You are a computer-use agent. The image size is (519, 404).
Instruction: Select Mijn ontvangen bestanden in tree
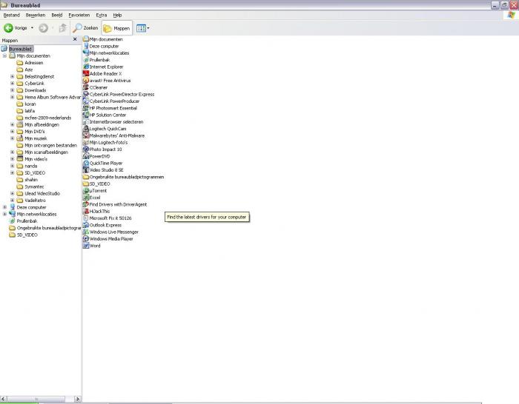pos(50,145)
